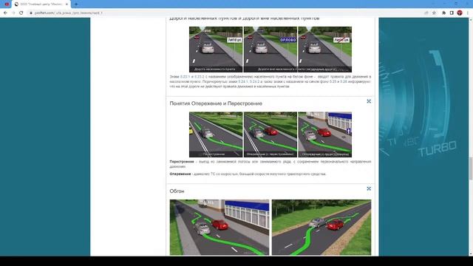473x266 pixels.
Task: Select the active page tab
Action: tap(41, 4)
